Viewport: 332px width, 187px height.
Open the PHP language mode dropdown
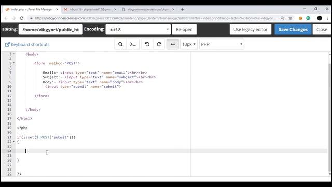click(x=222, y=44)
